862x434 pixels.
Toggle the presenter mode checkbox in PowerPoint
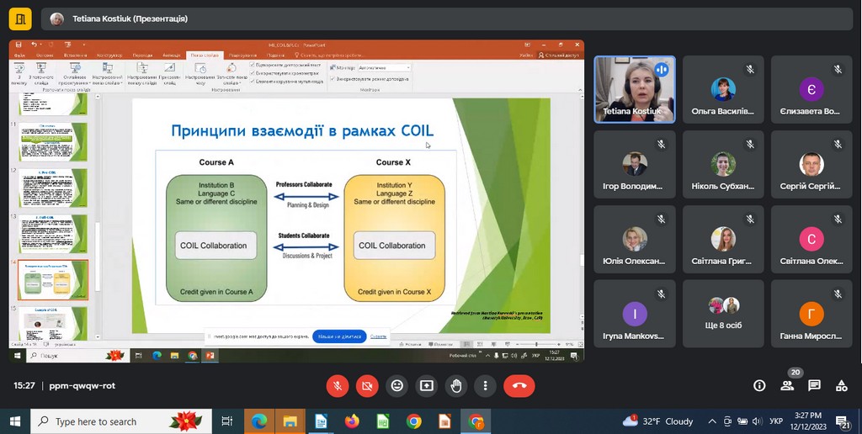click(x=333, y=79)
